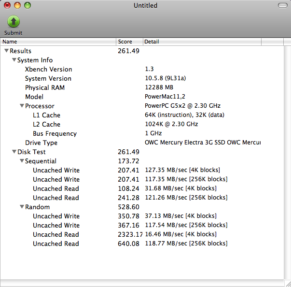Click the 117.35 MB/sec [256K blocks] detail
The image size is (291, 287).
tap(186, 179)
